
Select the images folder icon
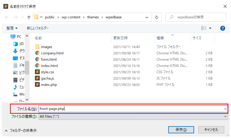coord(37,47)
